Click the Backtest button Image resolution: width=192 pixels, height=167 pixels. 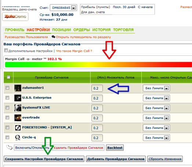point(115,148)
